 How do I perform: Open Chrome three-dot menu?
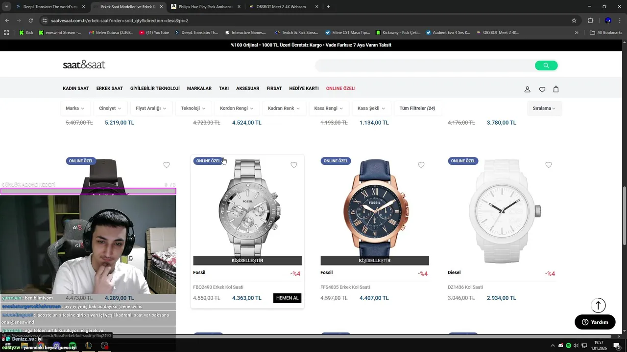coord(620,21)
